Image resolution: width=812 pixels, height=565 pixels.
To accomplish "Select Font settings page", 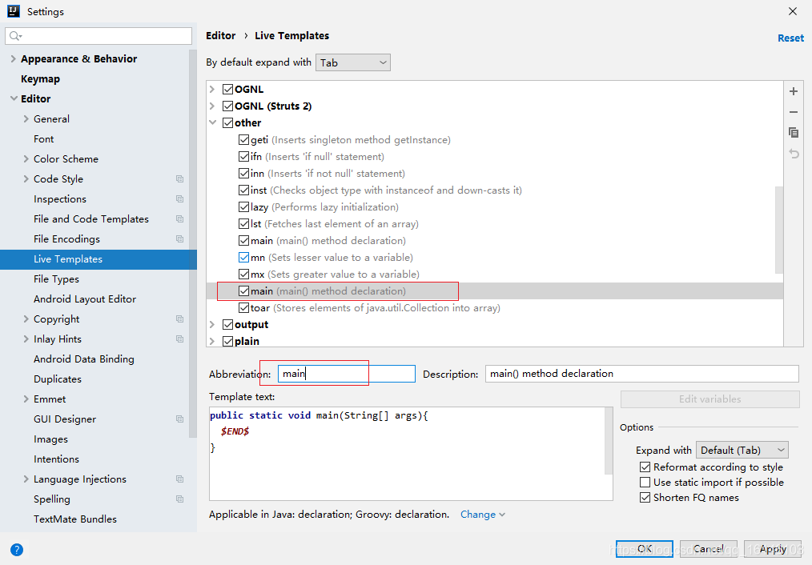I will tap(43, 139).
